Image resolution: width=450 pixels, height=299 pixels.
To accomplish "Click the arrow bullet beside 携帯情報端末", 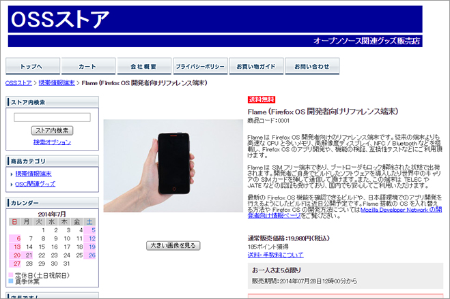I will (12, 174).
